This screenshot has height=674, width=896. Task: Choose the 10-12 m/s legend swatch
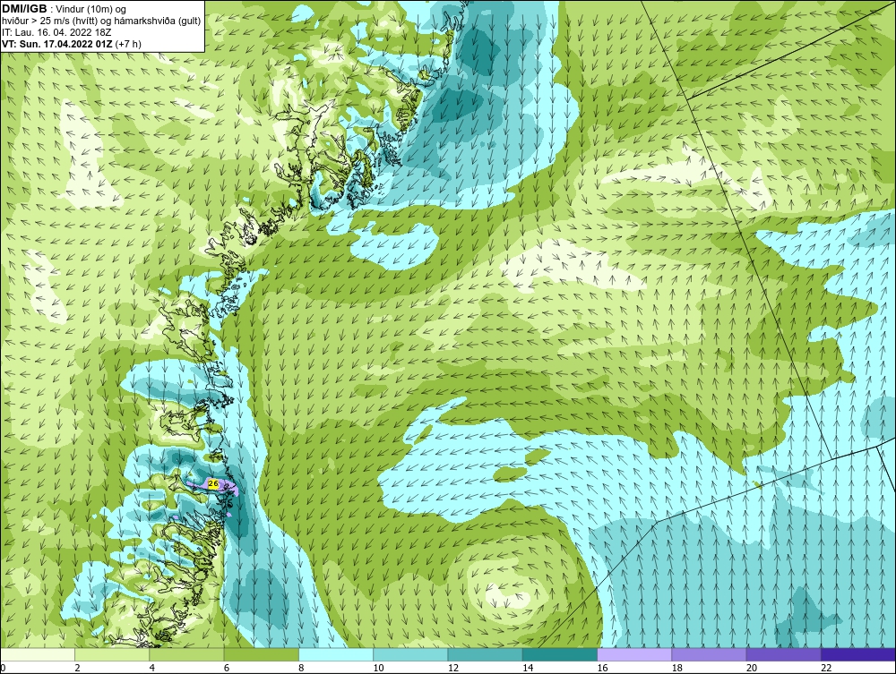[x=410, y=654]
